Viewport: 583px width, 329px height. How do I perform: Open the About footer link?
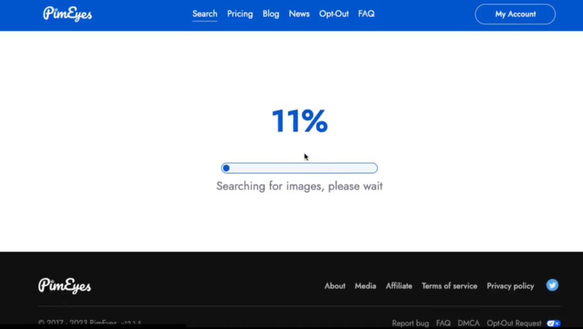[x=334, y=286]
